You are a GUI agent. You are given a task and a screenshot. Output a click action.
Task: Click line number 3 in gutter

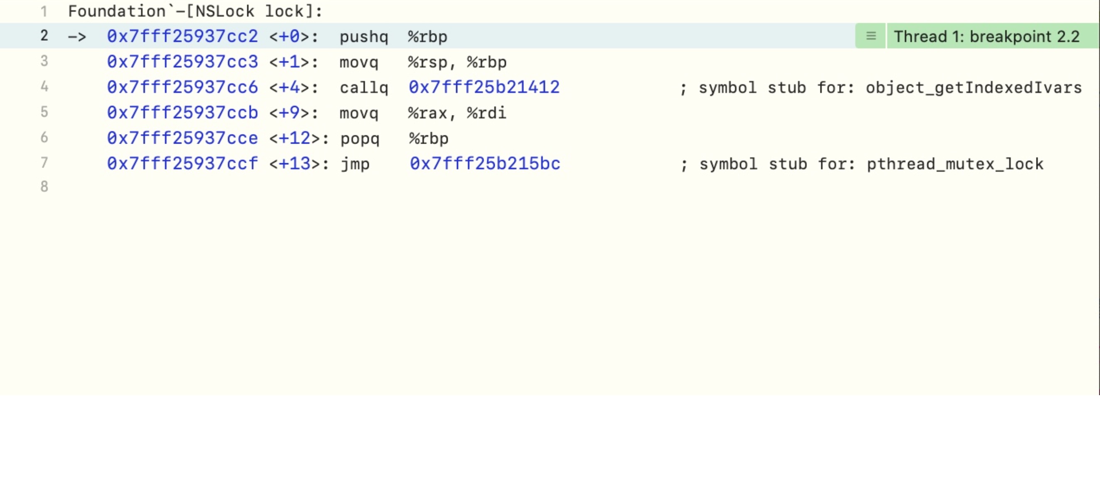tap(44, 61)
